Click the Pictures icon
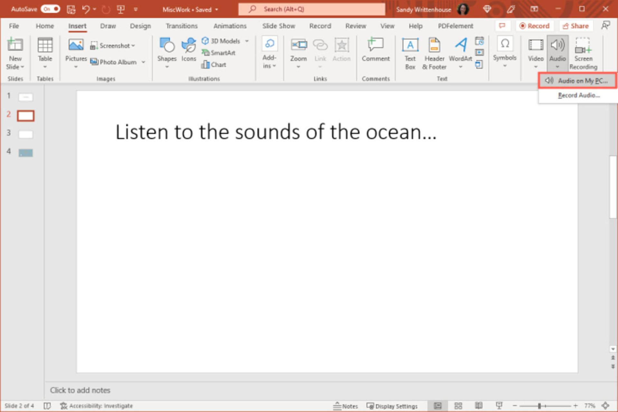 pos(76,45)
